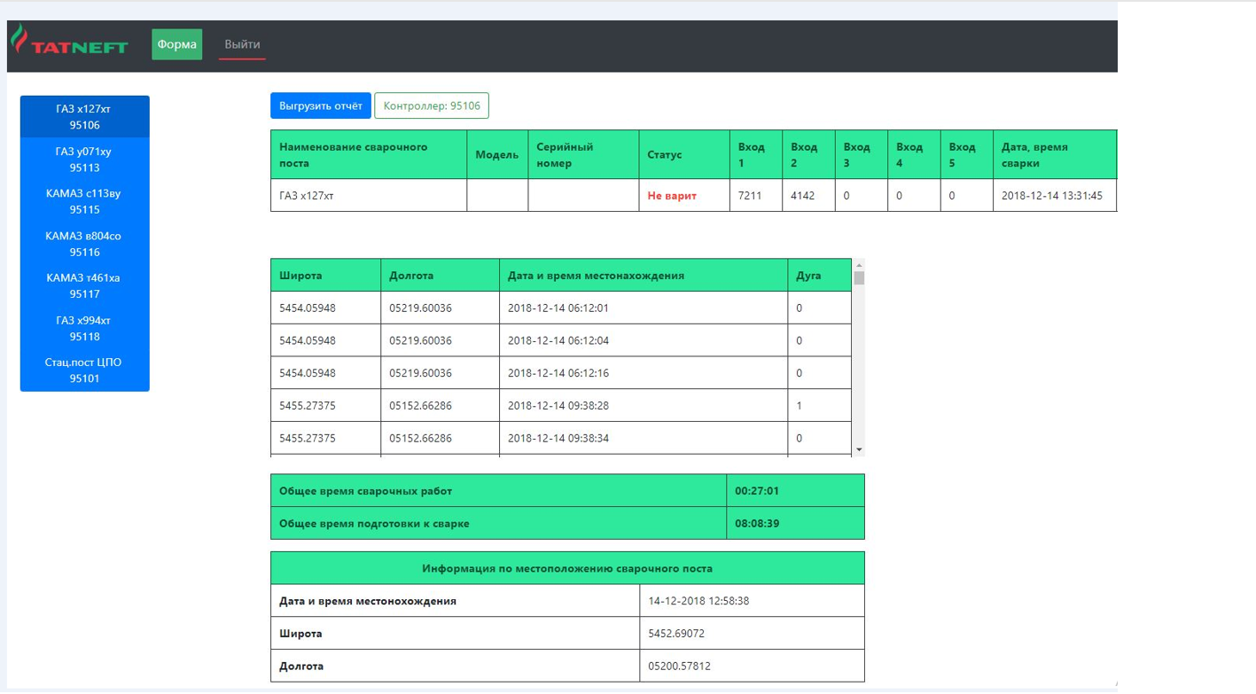Click the Дата, время сварки header
This screenshot has height=694, width=1256.
pyautogui.click(x=1055, y=155)
